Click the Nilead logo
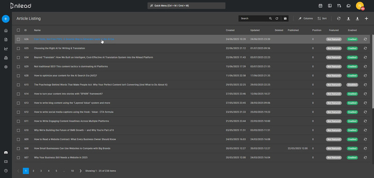Screen dimensions: 374x178 tap(21, 6)
